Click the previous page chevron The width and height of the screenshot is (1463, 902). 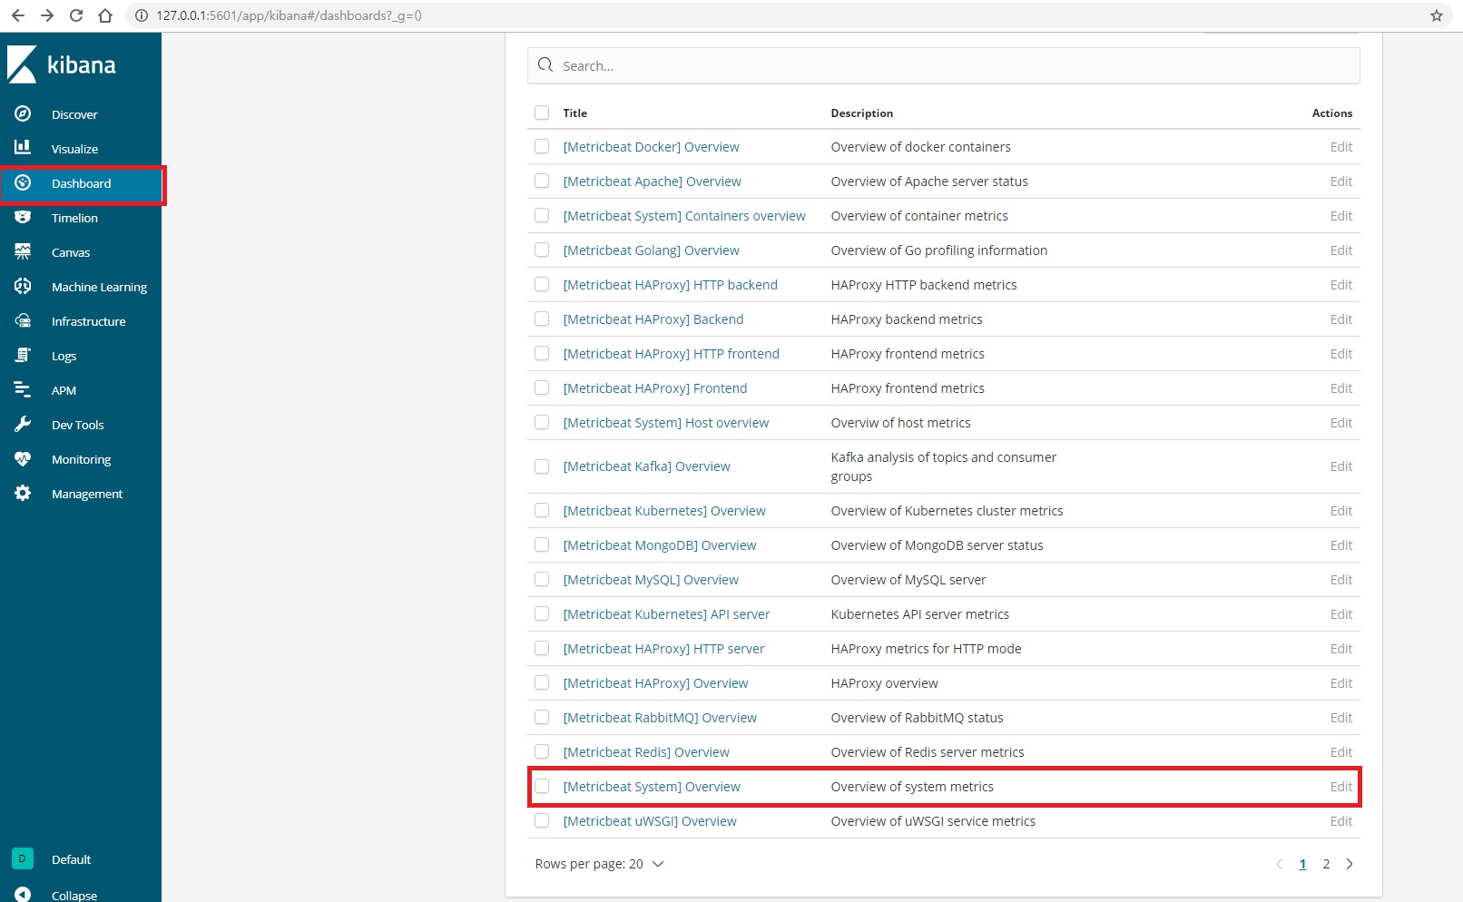[1280, 864]
